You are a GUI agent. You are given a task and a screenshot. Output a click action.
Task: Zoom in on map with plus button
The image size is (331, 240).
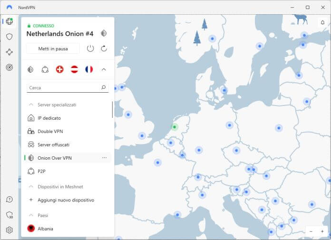pos(322,231)
